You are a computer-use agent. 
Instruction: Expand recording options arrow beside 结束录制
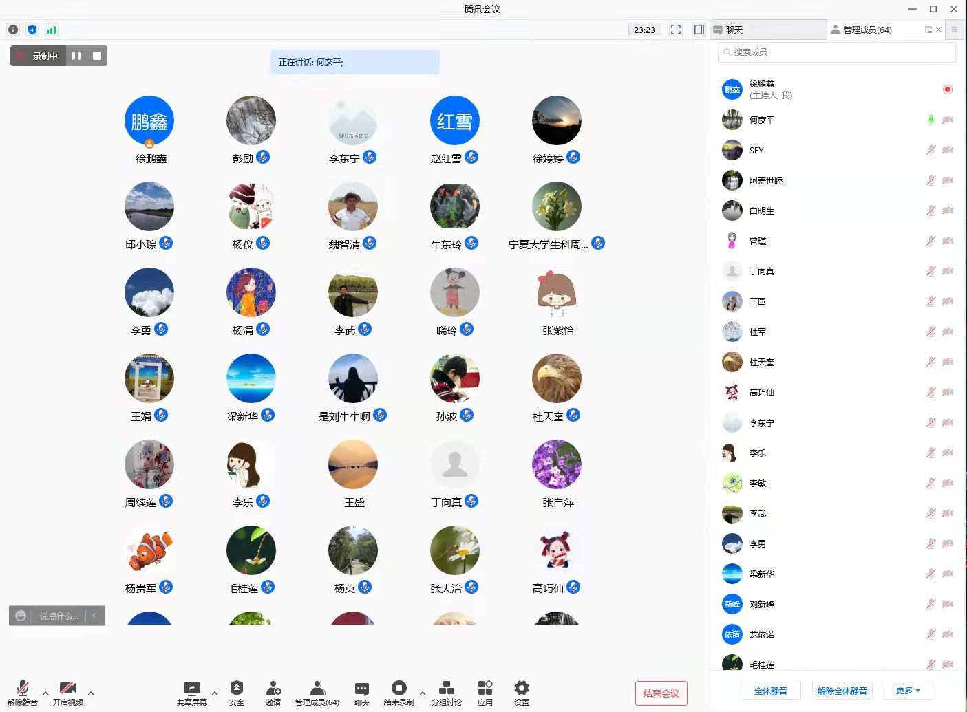click(x=423, y=693)
